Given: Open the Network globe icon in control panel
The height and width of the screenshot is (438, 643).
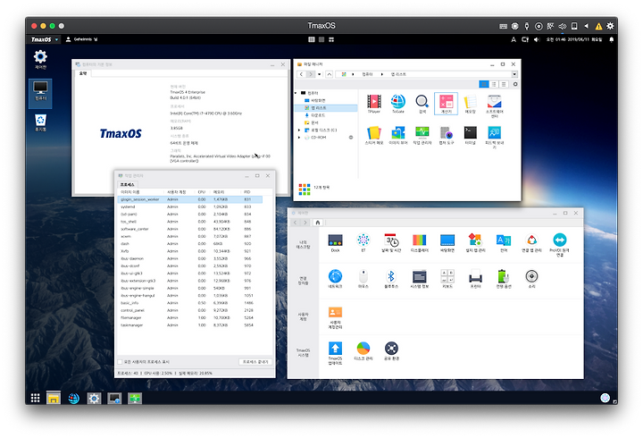Looking at the screenshot, I should point(335,276).
